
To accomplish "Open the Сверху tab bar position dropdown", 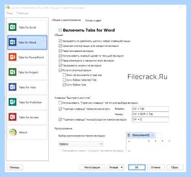I will tap(80, 144).
